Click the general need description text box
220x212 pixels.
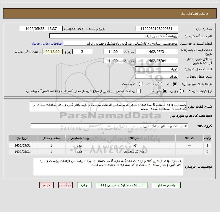[x=108, y=106]
